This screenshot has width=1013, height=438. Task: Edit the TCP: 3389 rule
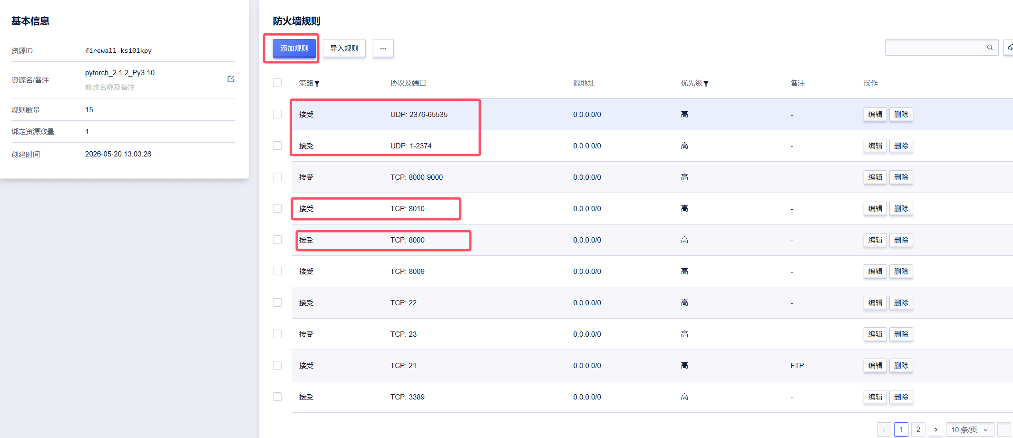point(875,397)
